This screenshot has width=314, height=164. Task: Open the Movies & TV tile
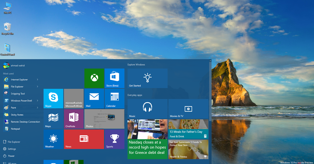tap(188, 109)
